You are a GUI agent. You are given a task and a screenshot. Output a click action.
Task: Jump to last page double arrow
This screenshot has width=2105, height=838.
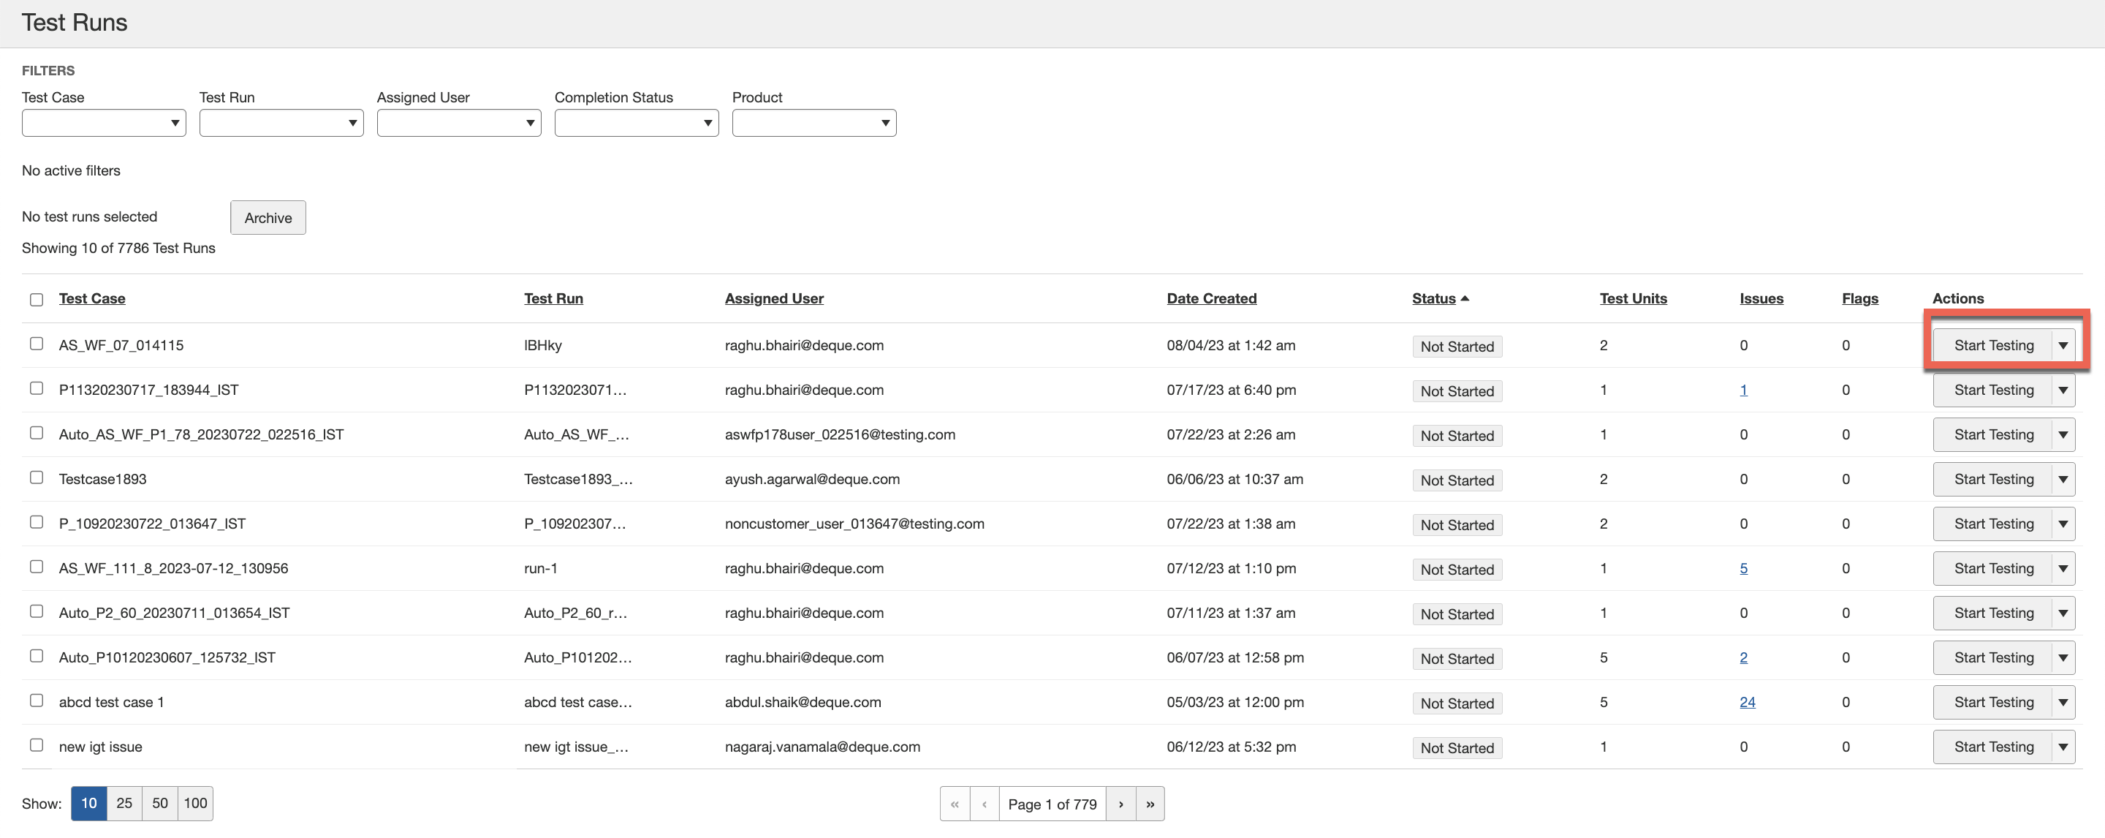1150,804
